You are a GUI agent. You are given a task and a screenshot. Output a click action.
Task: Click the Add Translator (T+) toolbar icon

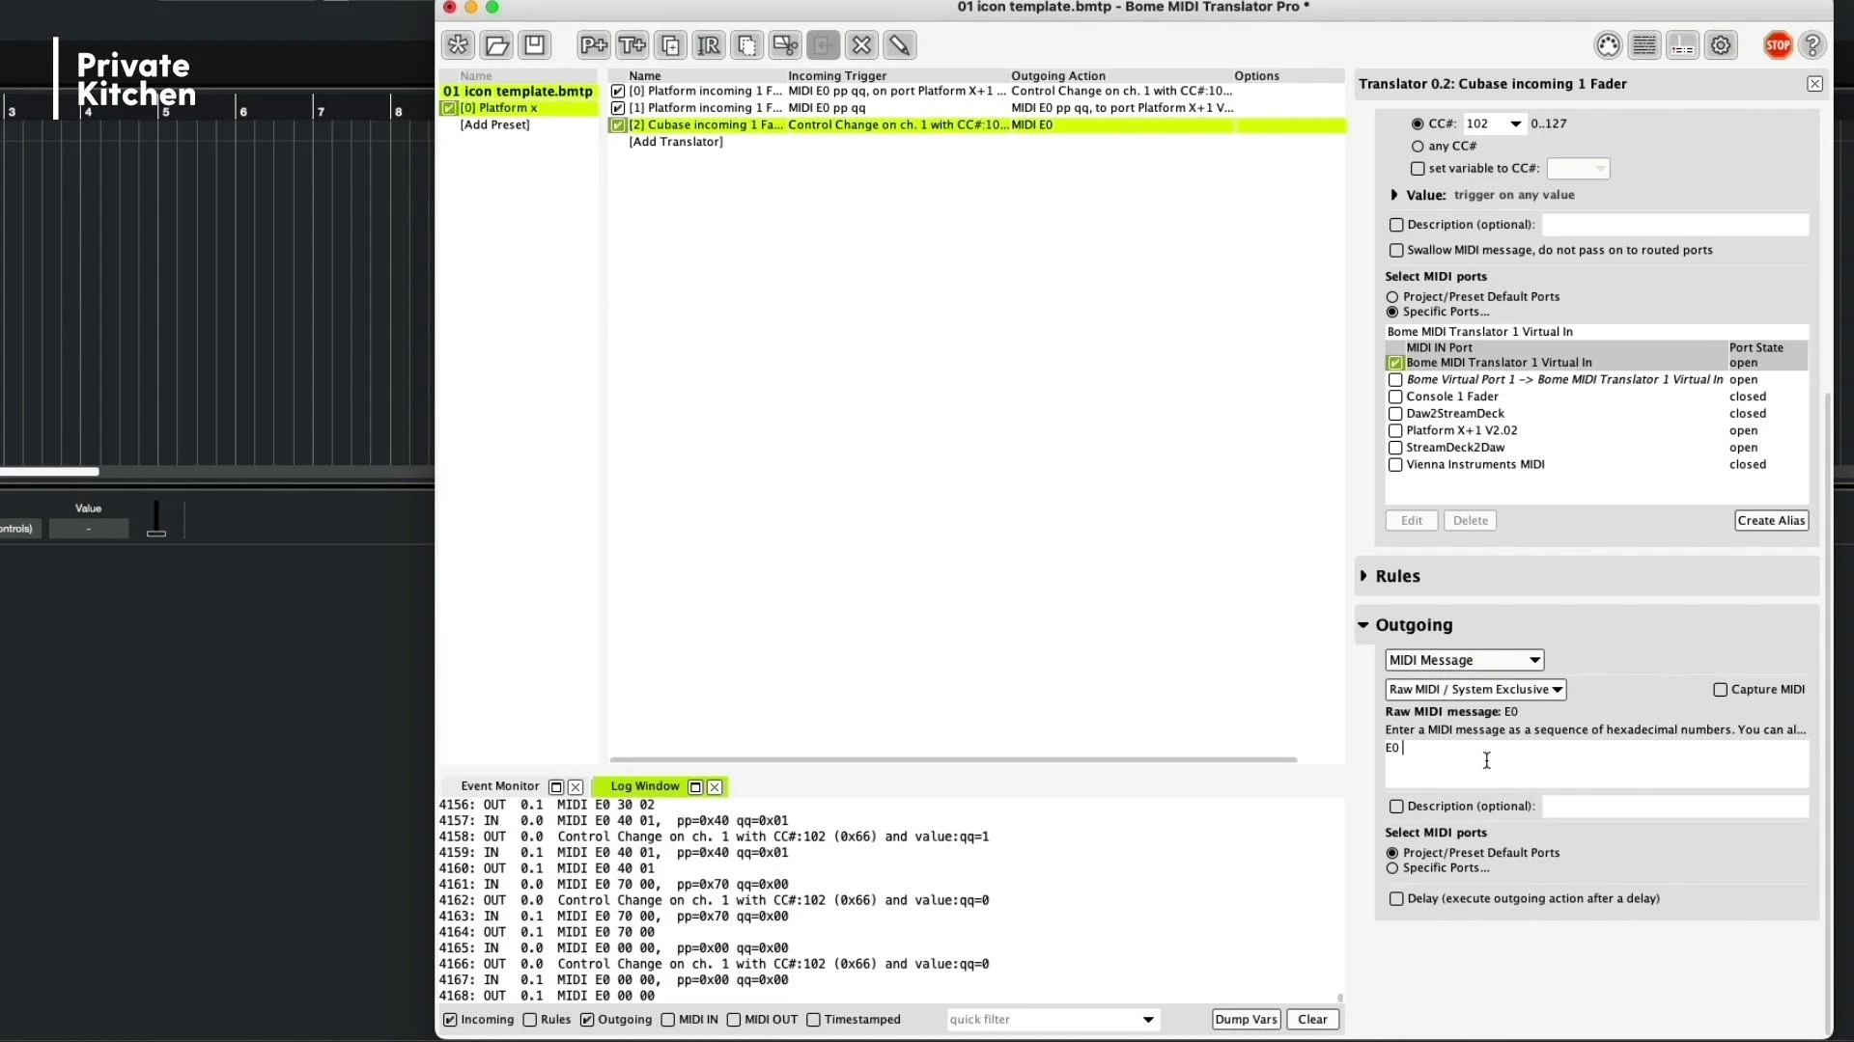click(x=632, y=45)
